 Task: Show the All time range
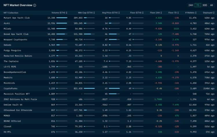pyautogui.click(x=212, y=5)
